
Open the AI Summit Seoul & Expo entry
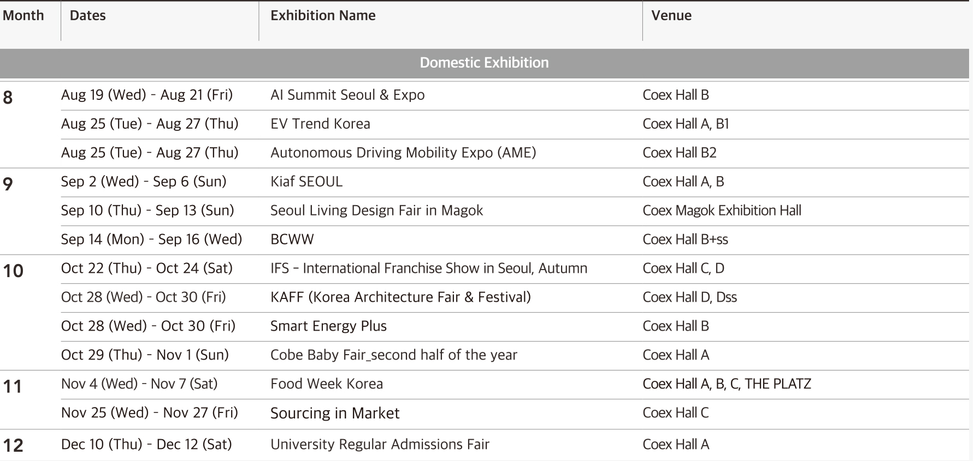coord(347,95)
